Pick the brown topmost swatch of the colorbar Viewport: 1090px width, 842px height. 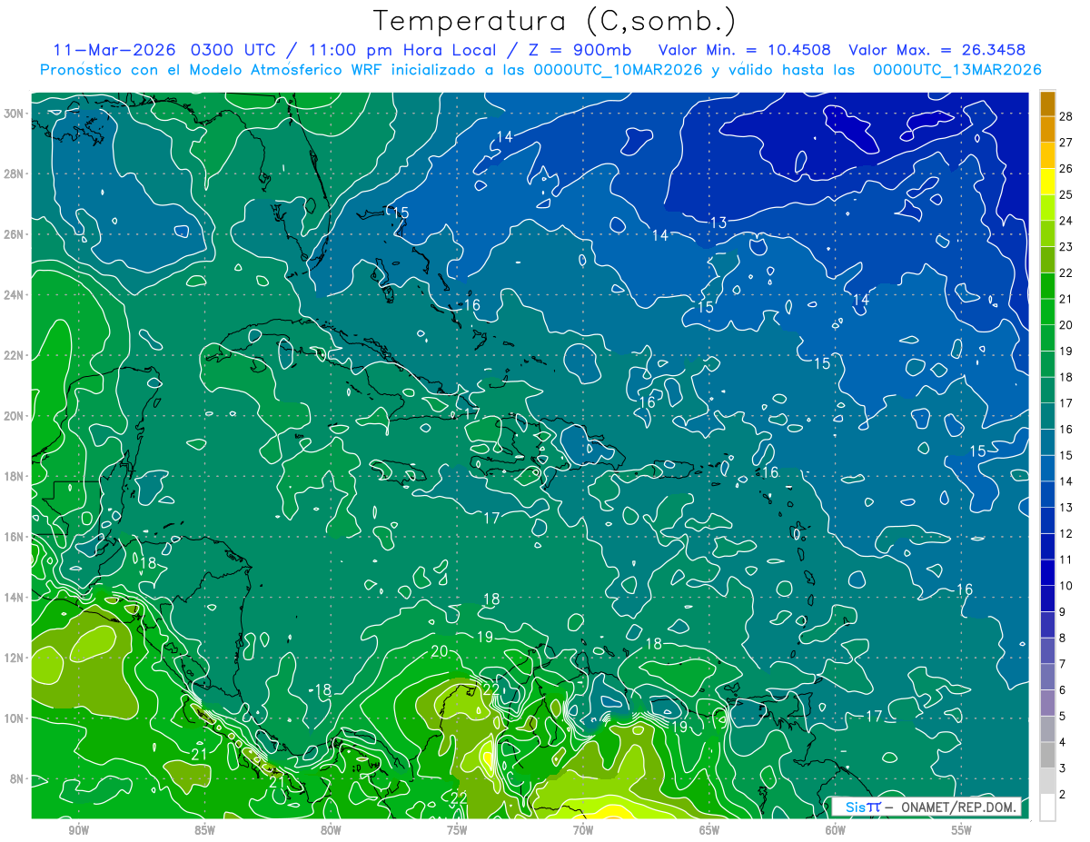tap(1047, 103)
